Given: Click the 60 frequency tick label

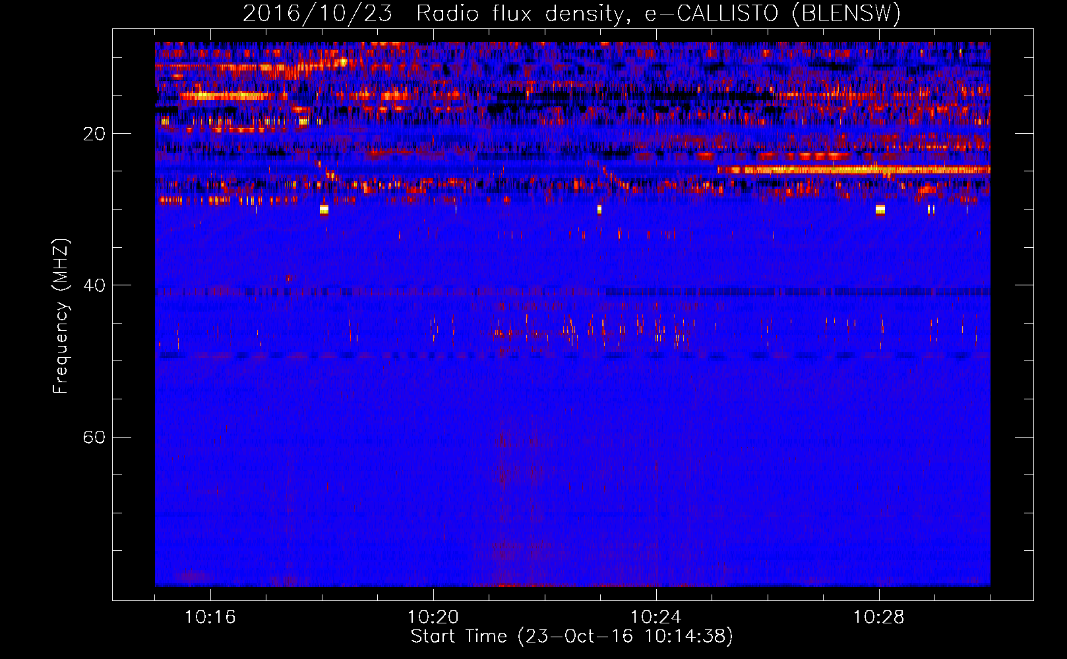Looking at the screenshot, I should (x=94, y=437).
